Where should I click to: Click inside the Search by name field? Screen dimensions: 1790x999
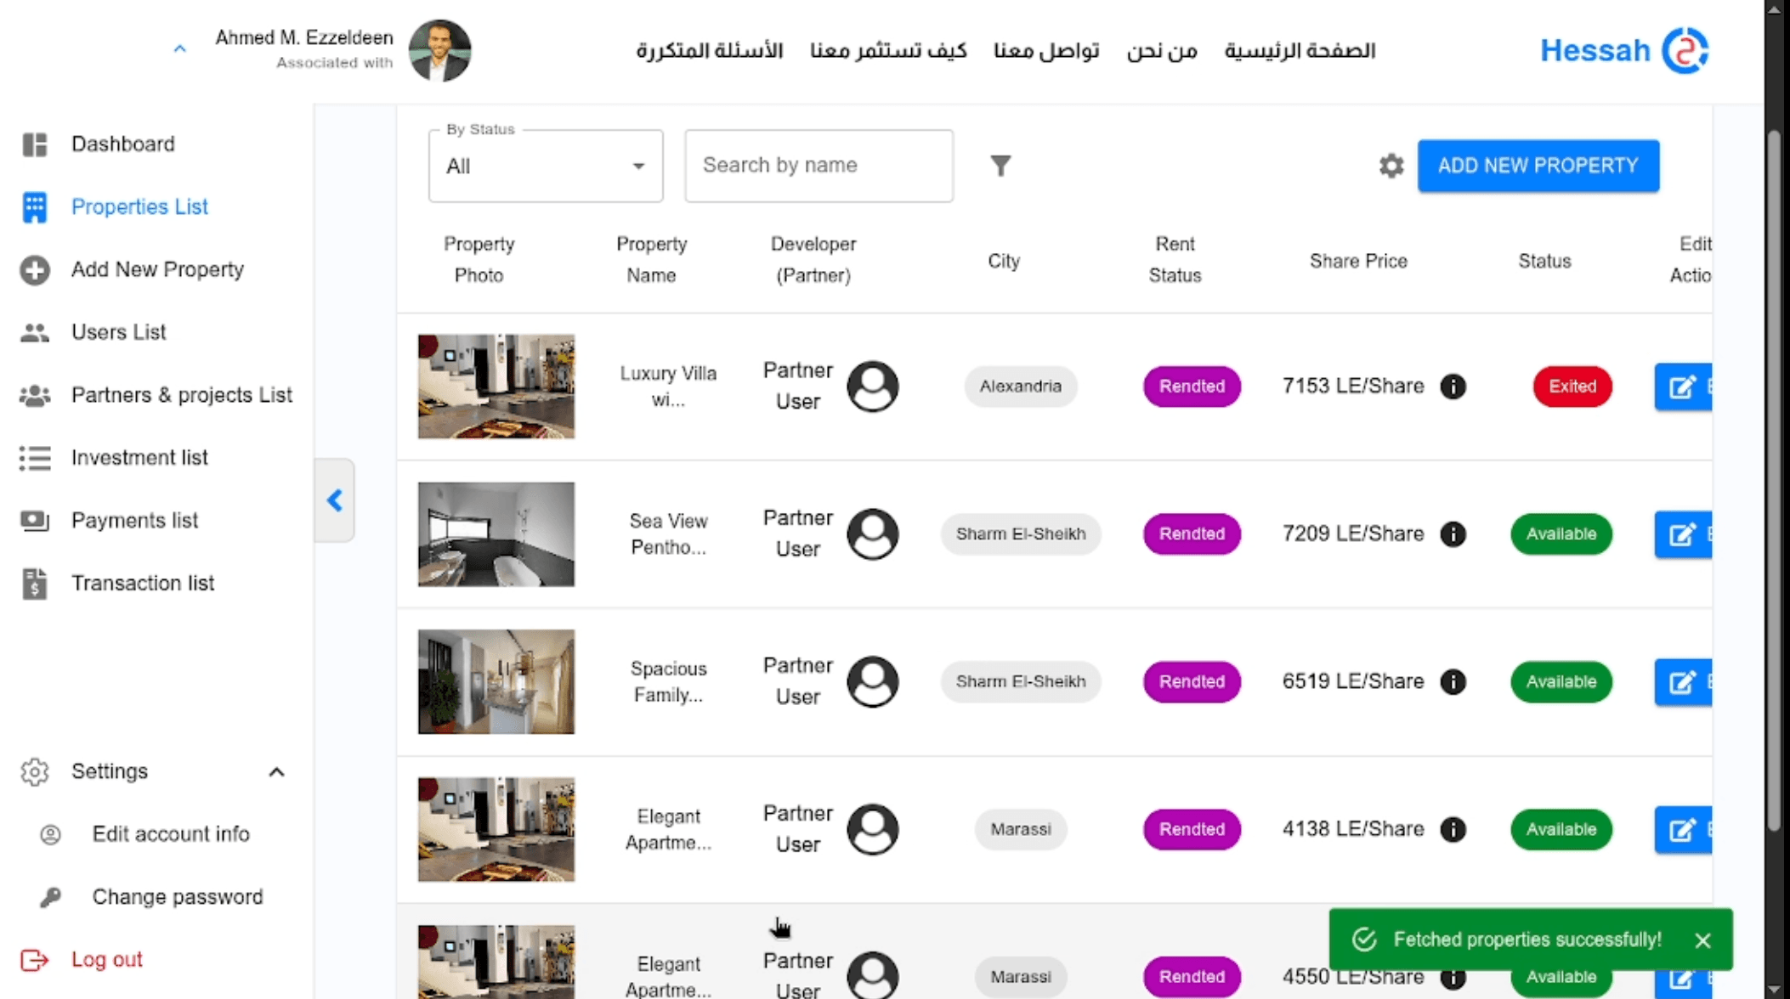(818, 166)
